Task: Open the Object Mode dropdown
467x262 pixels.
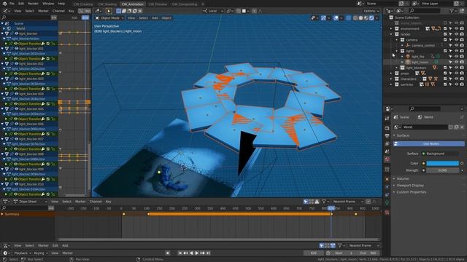Action: (x=109, y=18)
